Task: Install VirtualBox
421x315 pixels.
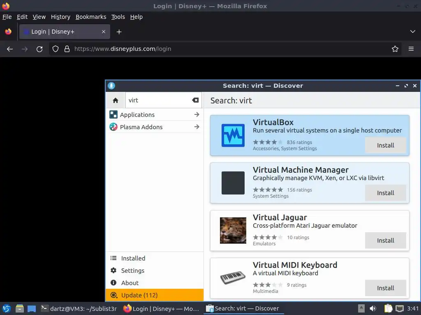Action: tap(385, 145)
